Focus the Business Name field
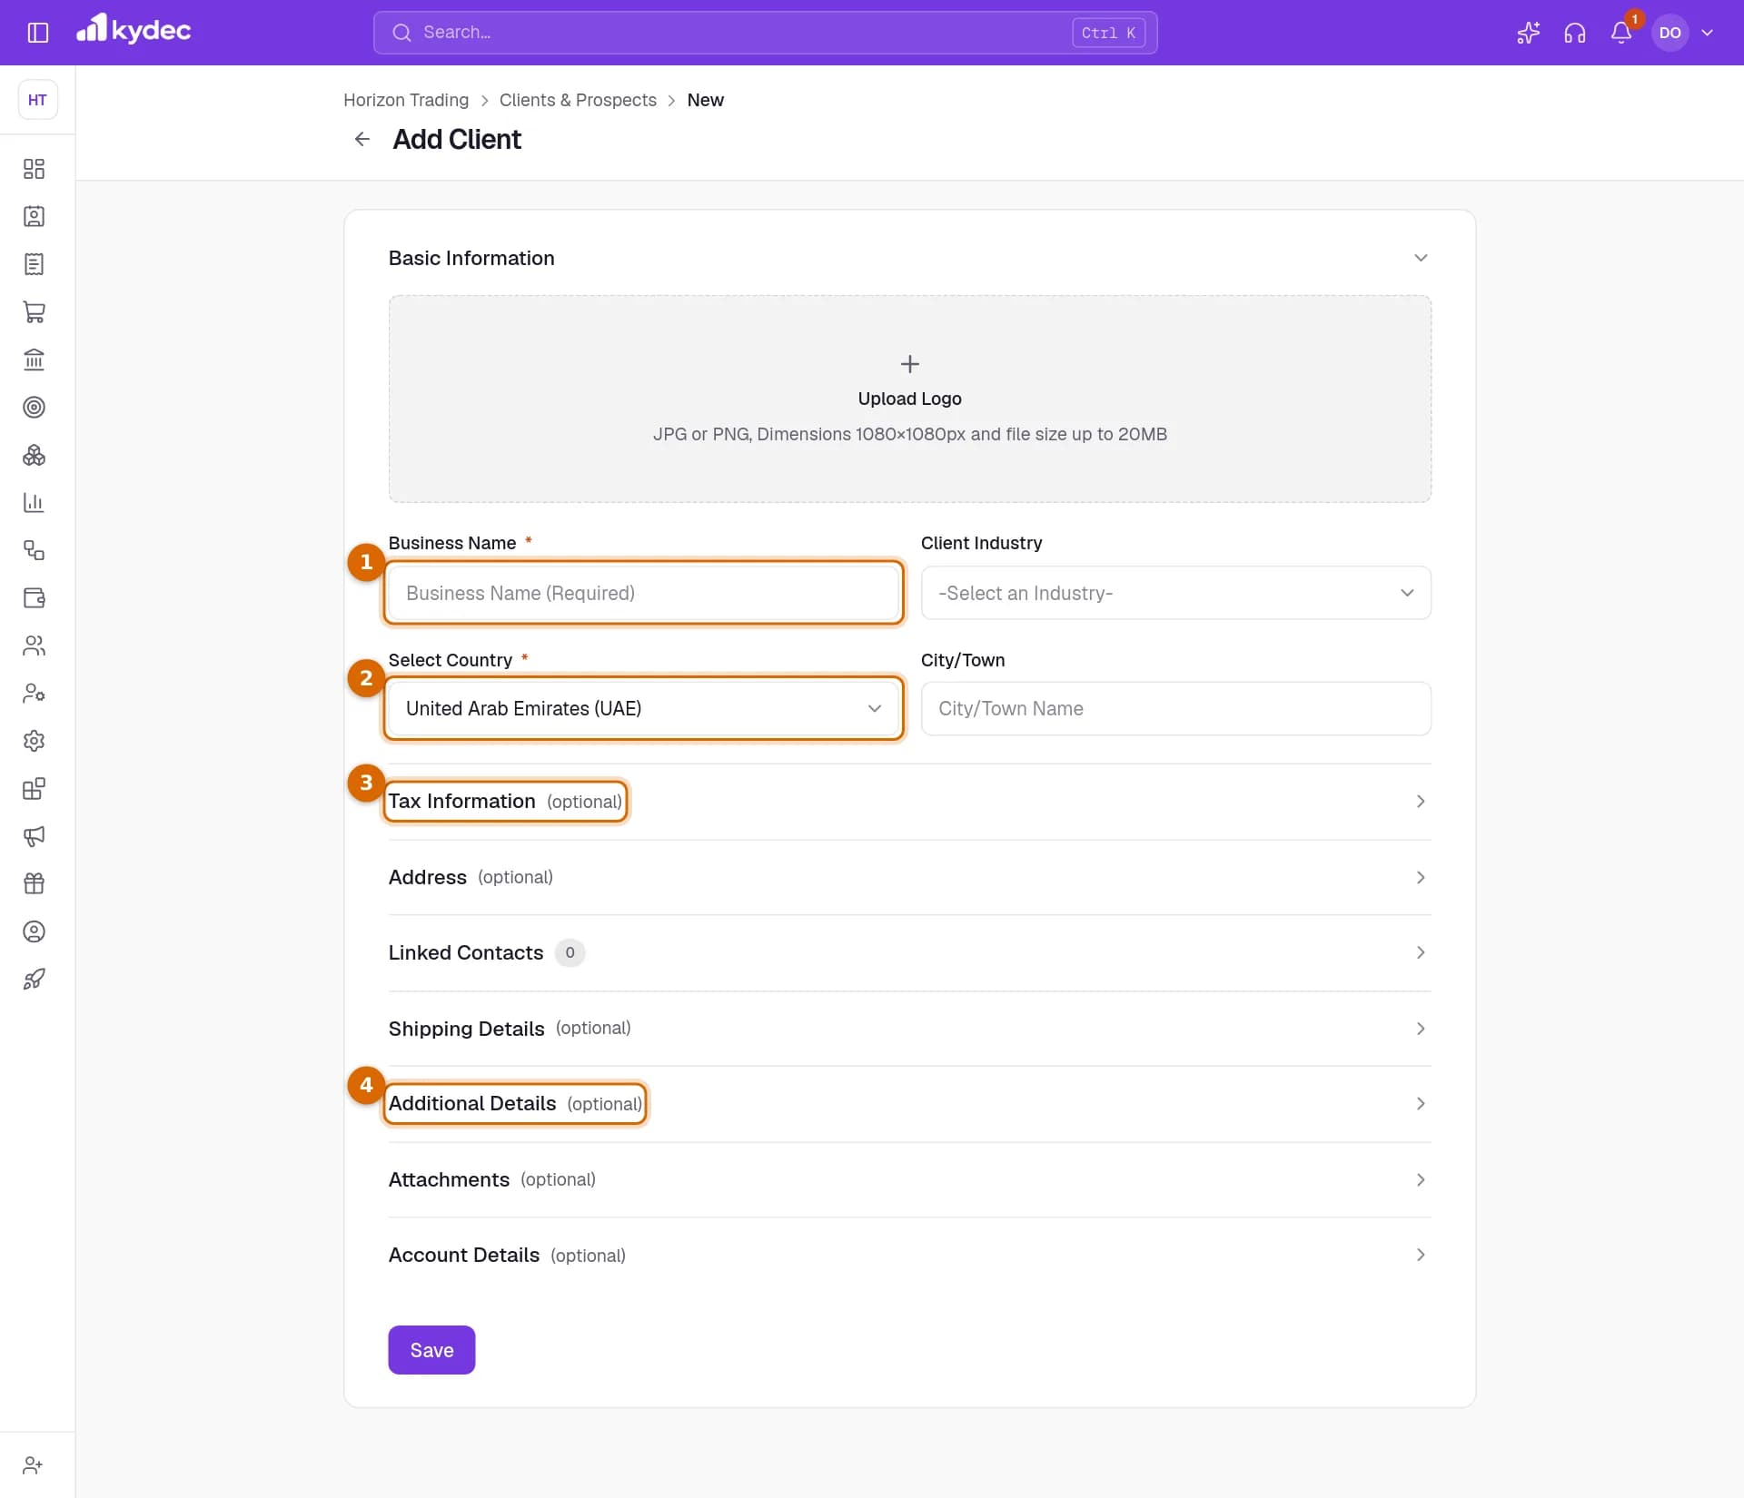The image size is (1744, 1498). coord(643,593)
